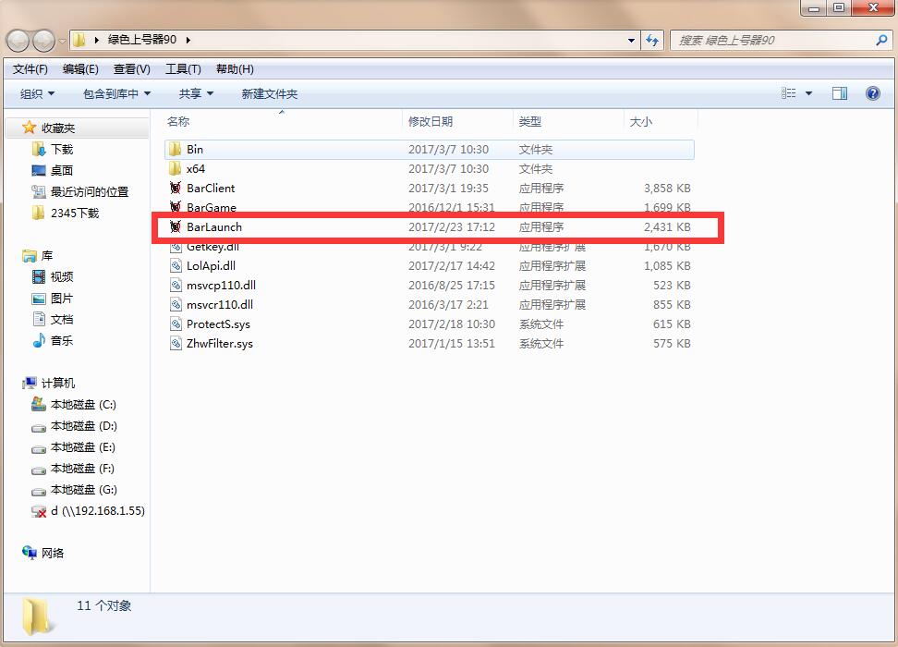Select 本地磁盘 (D:) in navigation pane

(x=83, y=426)
